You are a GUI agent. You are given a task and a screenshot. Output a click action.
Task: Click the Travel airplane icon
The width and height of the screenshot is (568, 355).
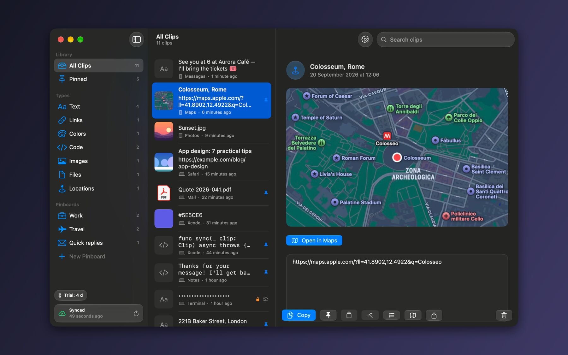[x=62, y=229]
